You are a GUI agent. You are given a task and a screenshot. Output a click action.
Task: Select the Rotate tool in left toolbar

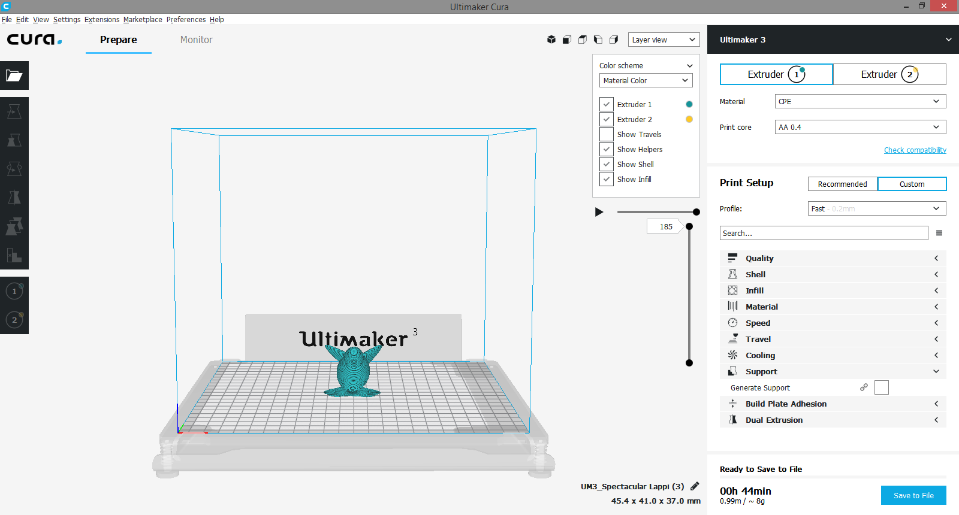(14, 169)
